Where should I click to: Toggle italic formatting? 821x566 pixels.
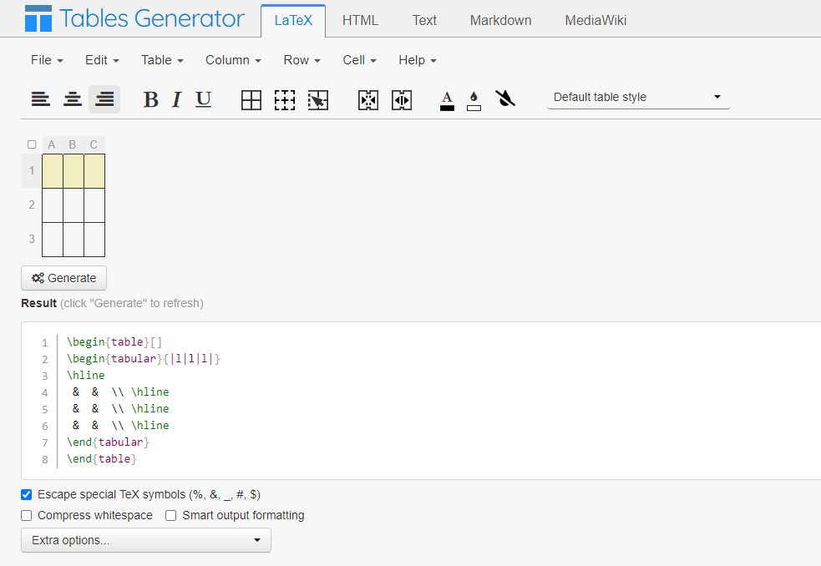(x=176, y=99)
